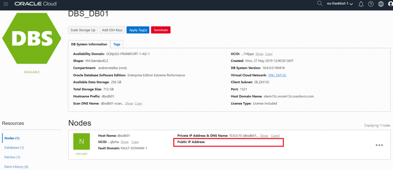Screen dimensions: 393x170
Task: Open the search magnifier icon
Action: [320, 4]
